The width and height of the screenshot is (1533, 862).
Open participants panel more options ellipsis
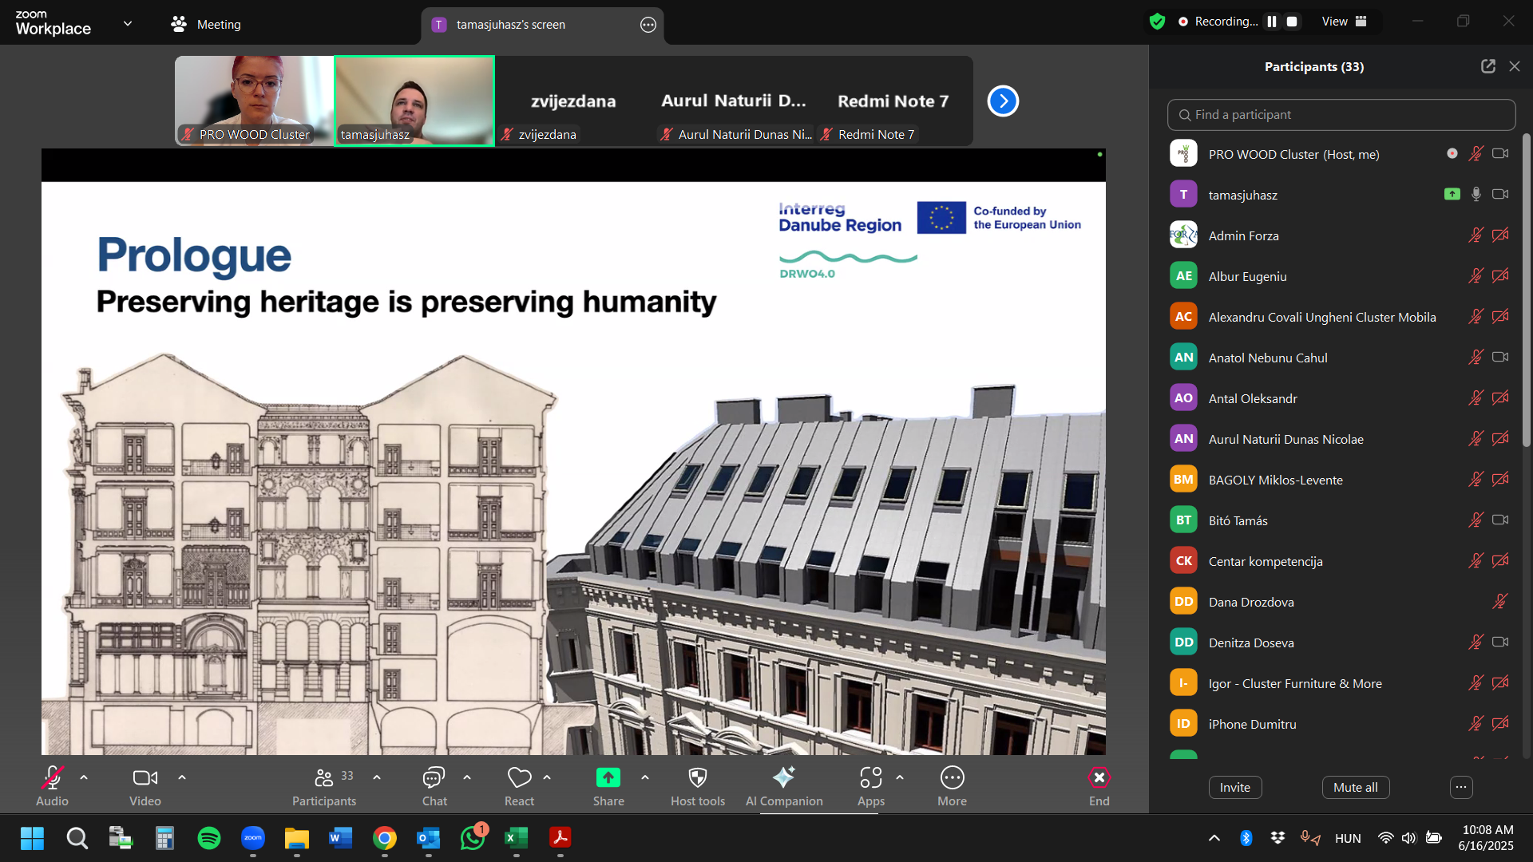(x=1461, y=788)
